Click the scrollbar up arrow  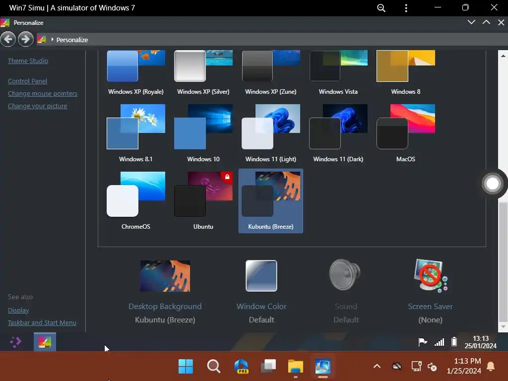click(x=503, y=56)
